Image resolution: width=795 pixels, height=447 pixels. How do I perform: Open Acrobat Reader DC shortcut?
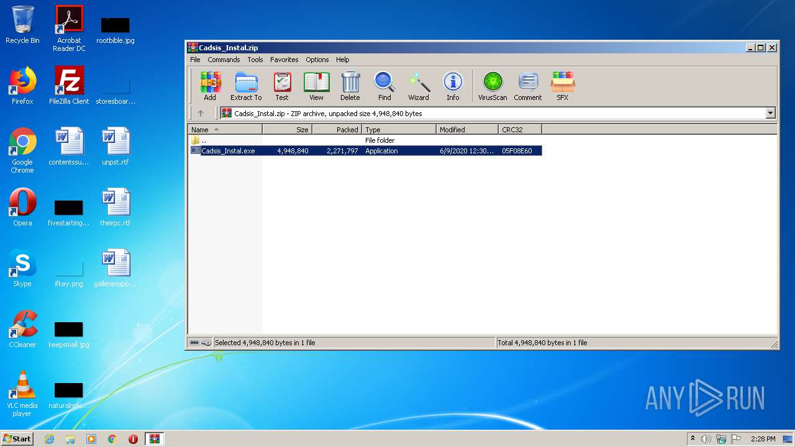[69, 29]
